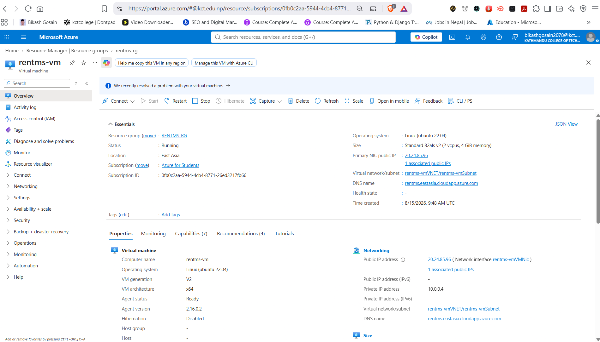This screenshot has height=342, width=600.
Task: Switch to the Monitoring tab
Action: [x=153, y=234]
